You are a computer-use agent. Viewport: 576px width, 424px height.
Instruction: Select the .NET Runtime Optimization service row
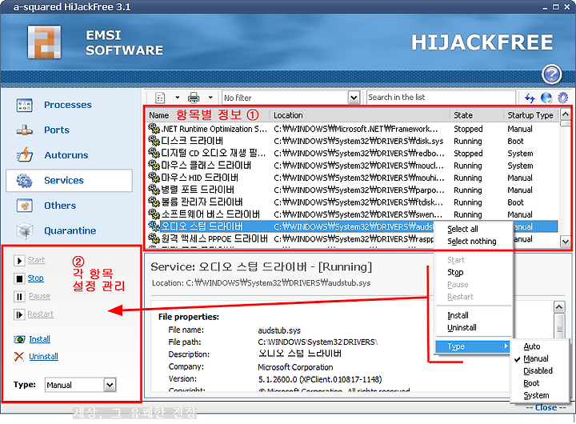click(352, 129)
